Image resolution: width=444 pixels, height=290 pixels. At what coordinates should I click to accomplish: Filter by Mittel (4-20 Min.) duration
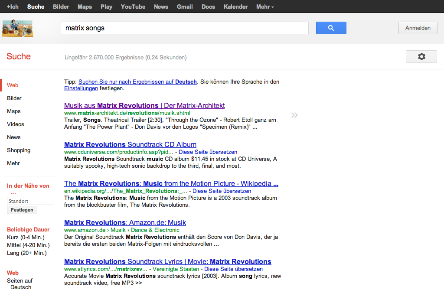click(28, 245)
